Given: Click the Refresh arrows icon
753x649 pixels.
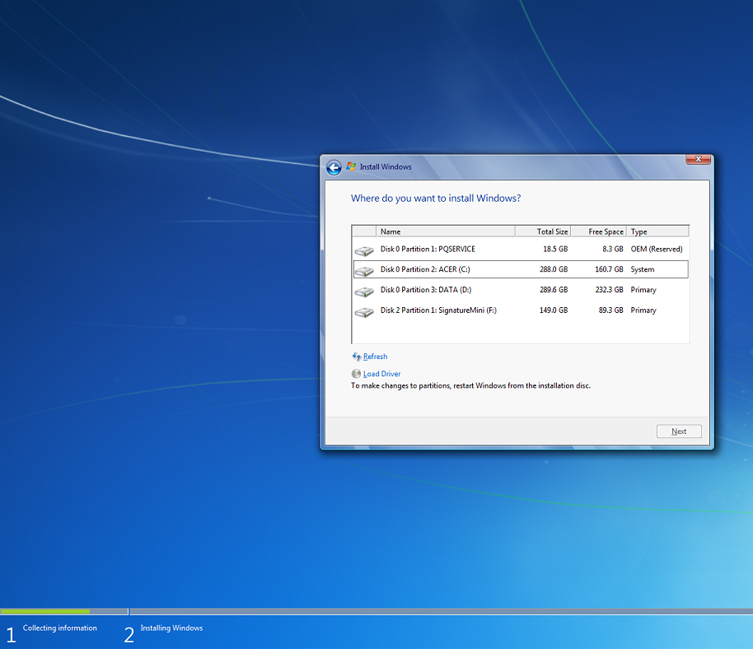Looking at the screenshot, I should coord(357,356).
